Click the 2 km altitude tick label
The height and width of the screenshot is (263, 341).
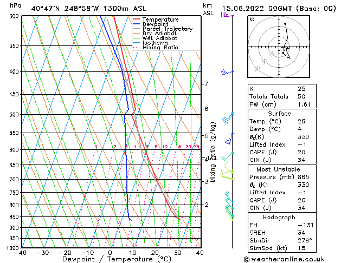coord(207,205)
